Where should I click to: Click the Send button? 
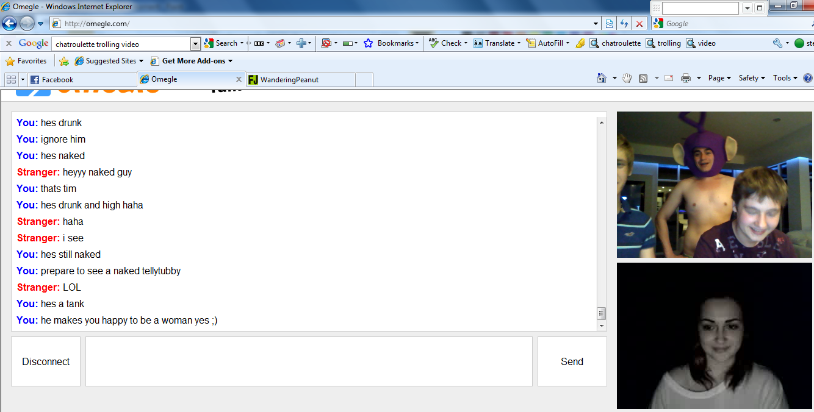point(572,361)
